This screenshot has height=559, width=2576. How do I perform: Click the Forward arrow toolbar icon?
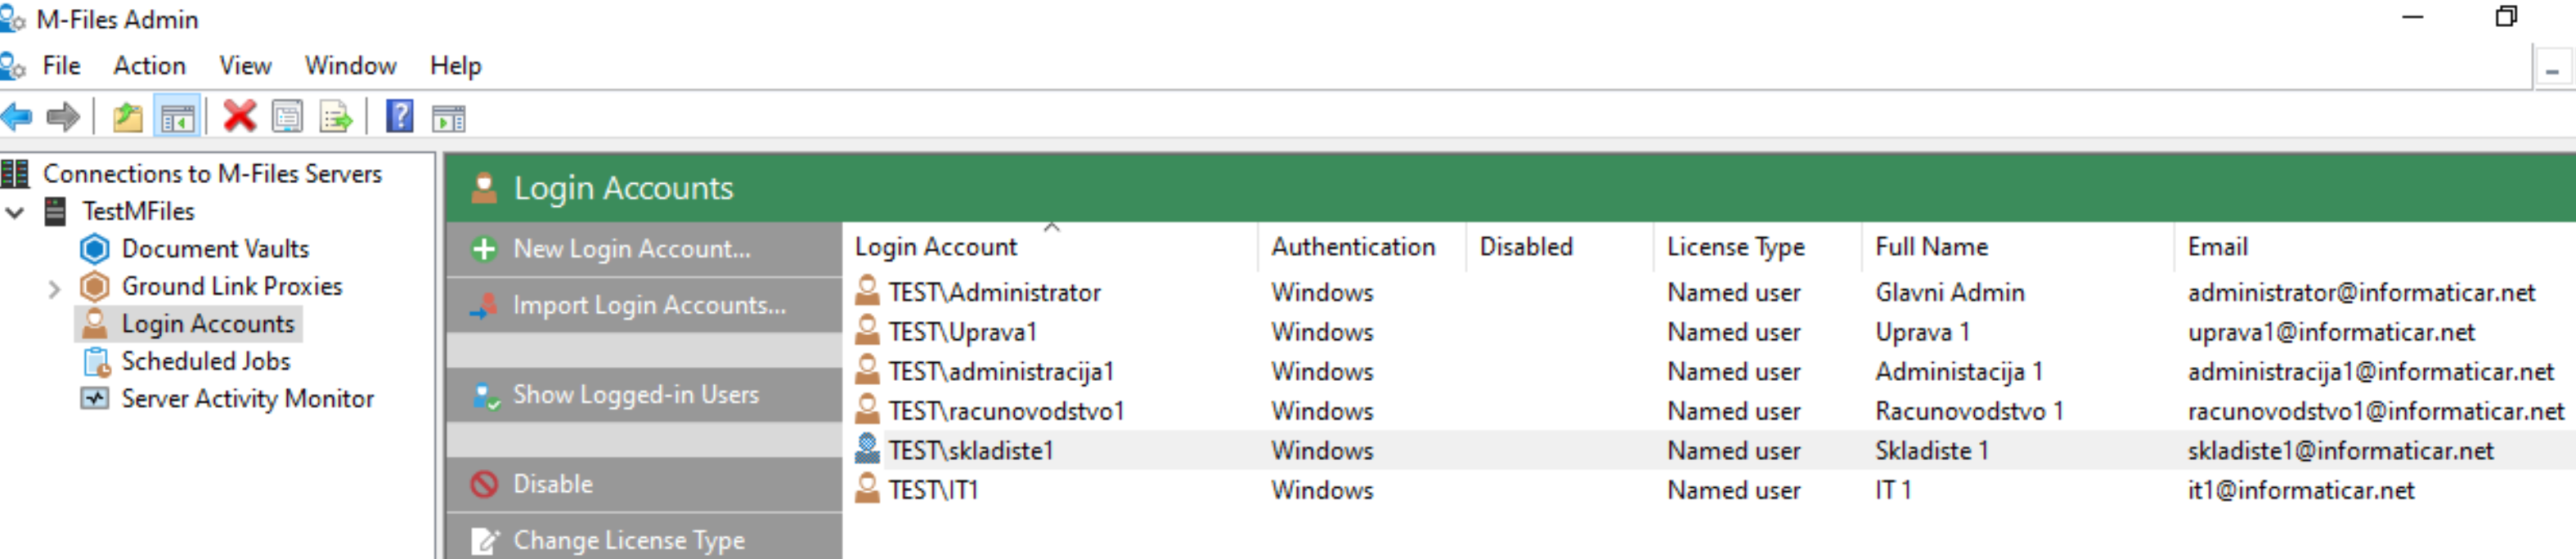pyautogui.click(x=63, y=117)
